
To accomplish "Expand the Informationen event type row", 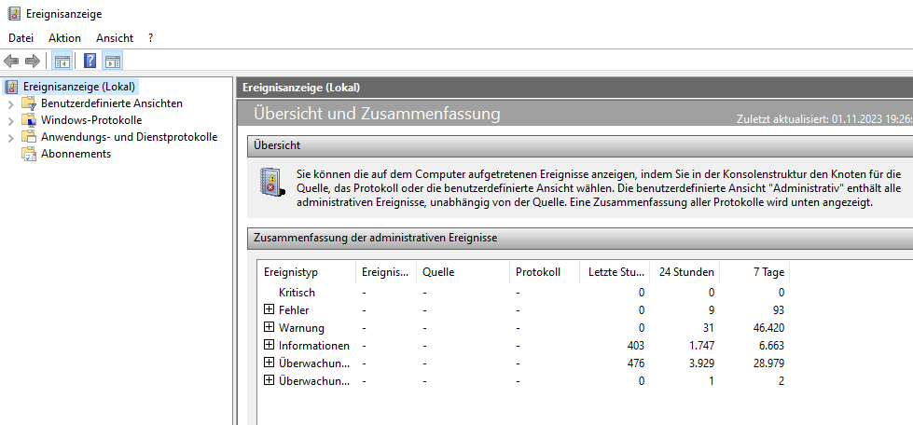I will coord(269,345).
